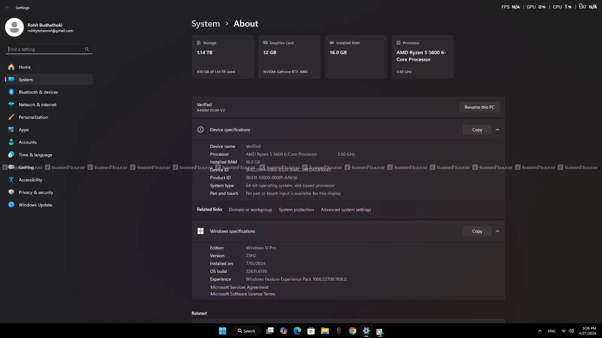Click the taskbar Search box

click(246, 331)
